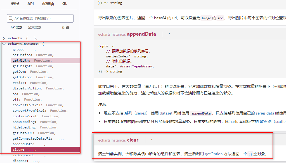This screenshot has height=163, width=286.
Task: Click the 折叠 button
Action: [x=66, y=27]
